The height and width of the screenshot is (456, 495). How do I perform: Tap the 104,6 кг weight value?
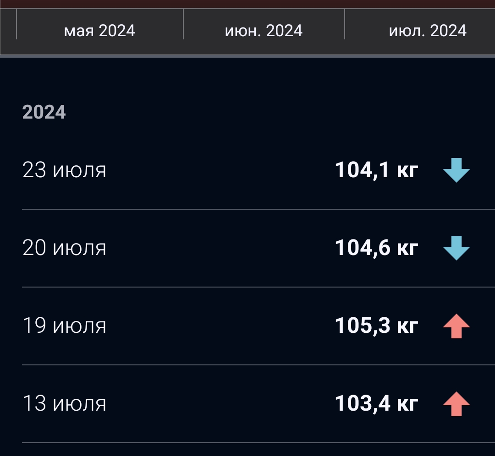[x=376, y=248]
